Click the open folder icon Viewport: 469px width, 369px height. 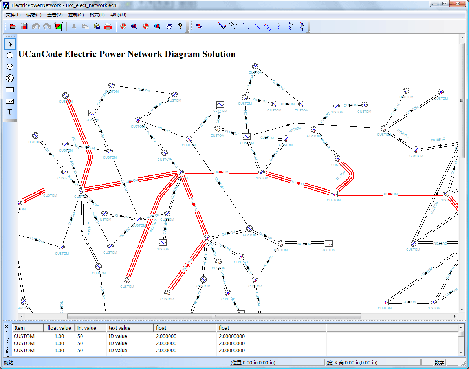[13, 26]
